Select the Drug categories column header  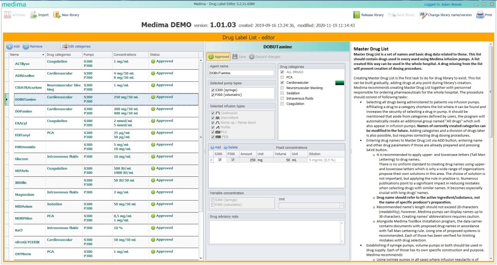pos(64,55)
